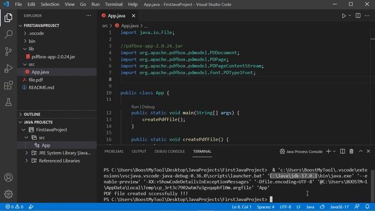Collapse FirstJavaProject in Java Projects
This screenshot has width=375, height=211.
click(x=45, y=130)
